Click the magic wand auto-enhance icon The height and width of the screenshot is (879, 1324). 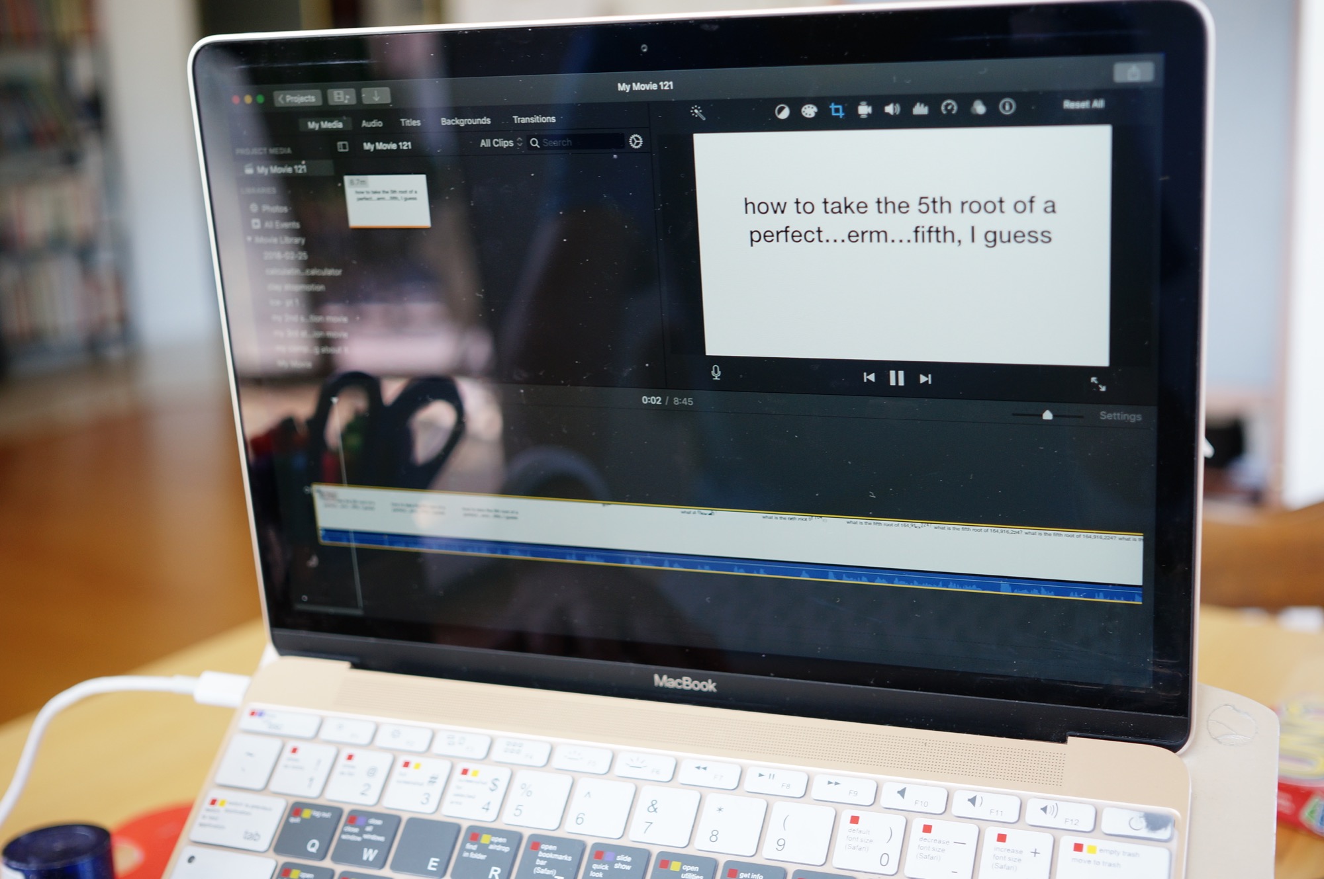[697, 113]
